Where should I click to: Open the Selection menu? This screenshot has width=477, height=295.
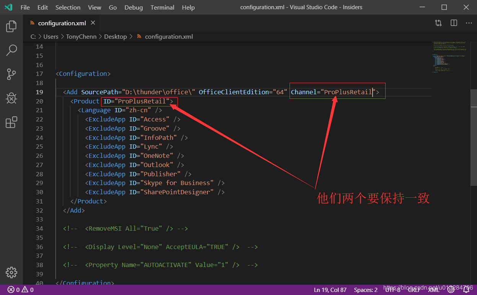point(68,7)
